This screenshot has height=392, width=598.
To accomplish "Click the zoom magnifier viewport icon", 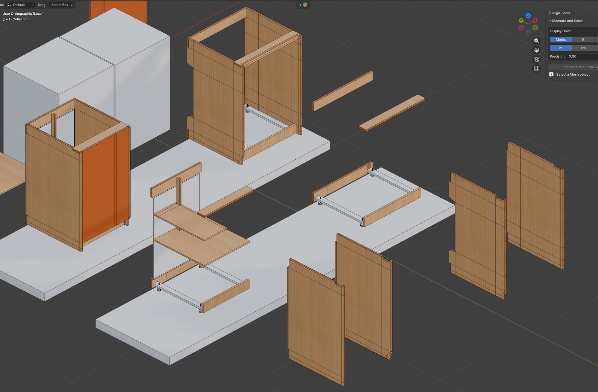I will coord(536,41).
